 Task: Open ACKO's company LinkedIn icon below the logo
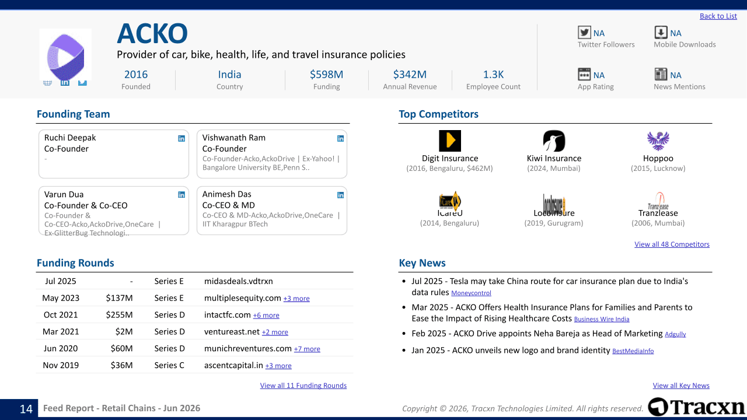65,82
